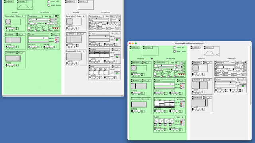This screenshot has height=143, width=255.
Task: Click red grant indicator beside volume in drumInst2-collab
Action: (182, 86)
